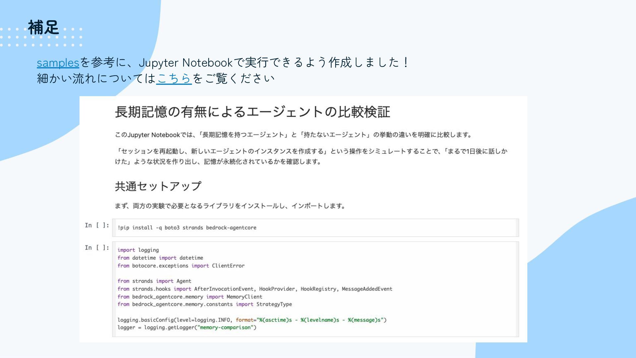Click the strands.hooks import line
636x358 pixels.
[x=255, y=289]
